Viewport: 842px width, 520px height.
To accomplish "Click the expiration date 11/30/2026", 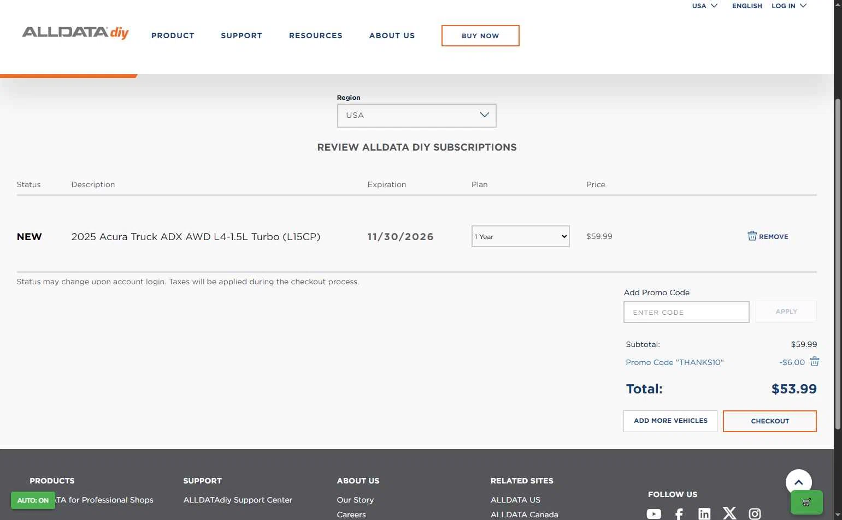I will (x=401, y=236).
